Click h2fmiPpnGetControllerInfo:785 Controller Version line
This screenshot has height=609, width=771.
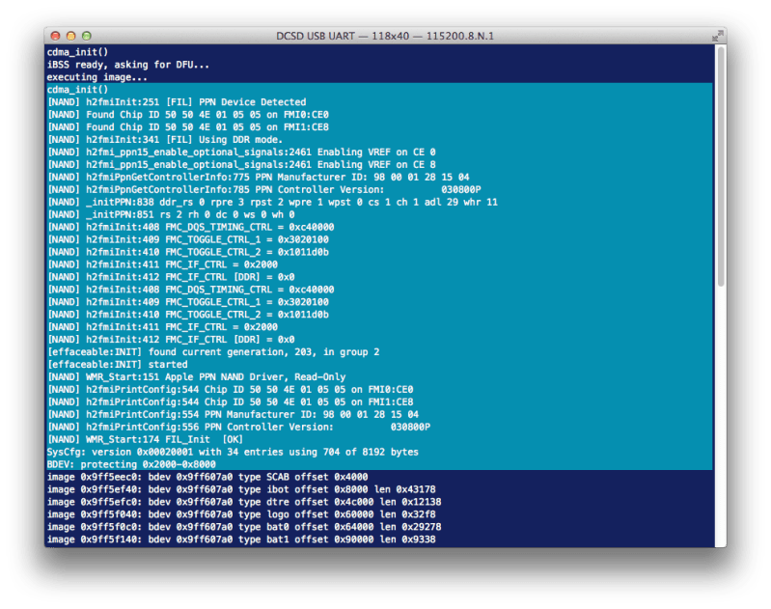click(x=264, y=189)
